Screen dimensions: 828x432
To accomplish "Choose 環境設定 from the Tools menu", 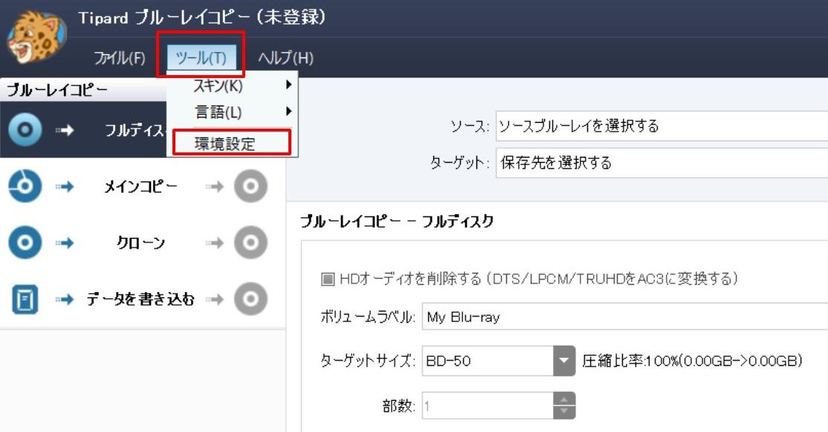I will (x=231, y=143).
